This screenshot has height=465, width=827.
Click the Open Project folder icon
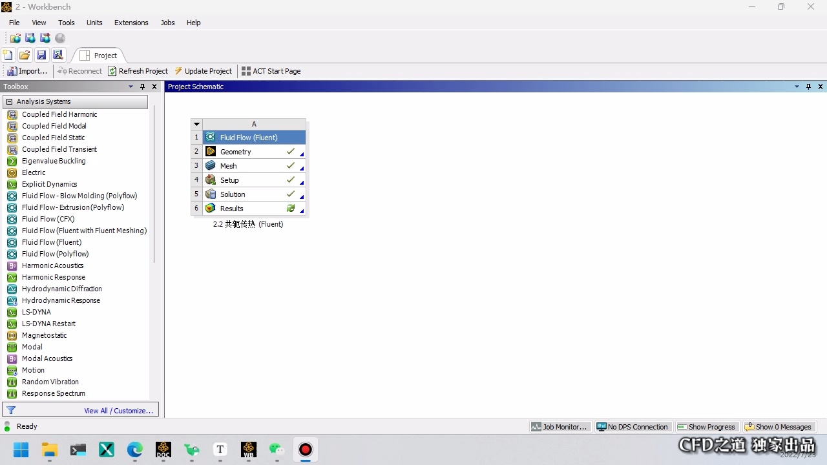pyautogui.click(x=25, y=55)
